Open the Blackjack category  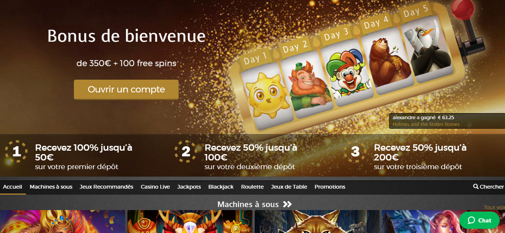[x=221, y=187]
